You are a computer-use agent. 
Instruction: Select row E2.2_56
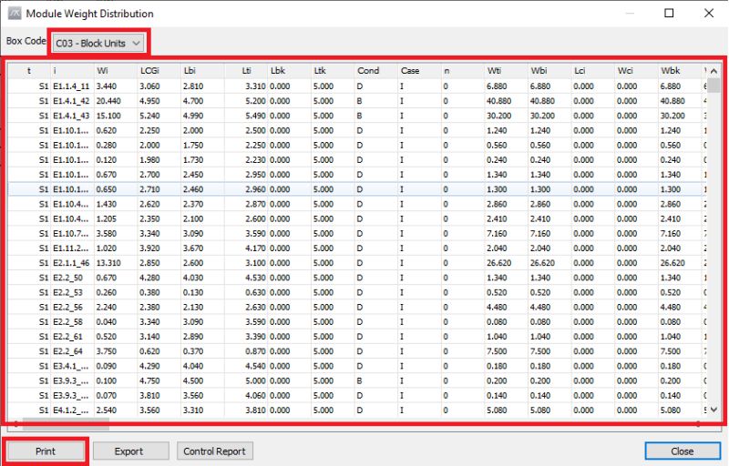[x=357, y=307]
